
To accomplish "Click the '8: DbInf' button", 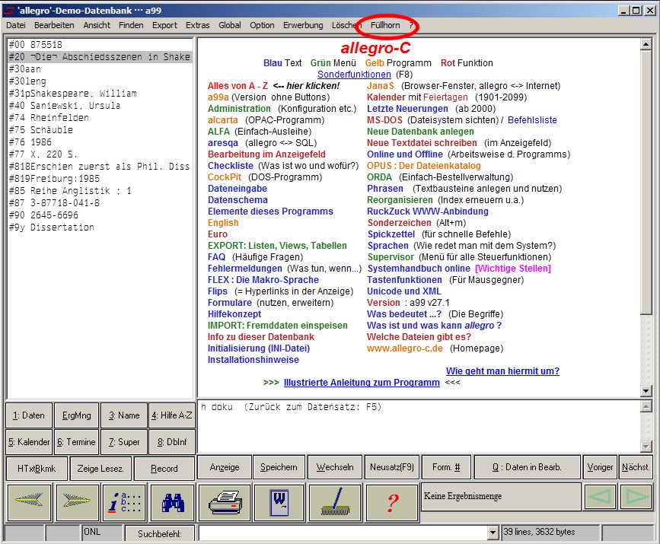I will tap(172, 442).
